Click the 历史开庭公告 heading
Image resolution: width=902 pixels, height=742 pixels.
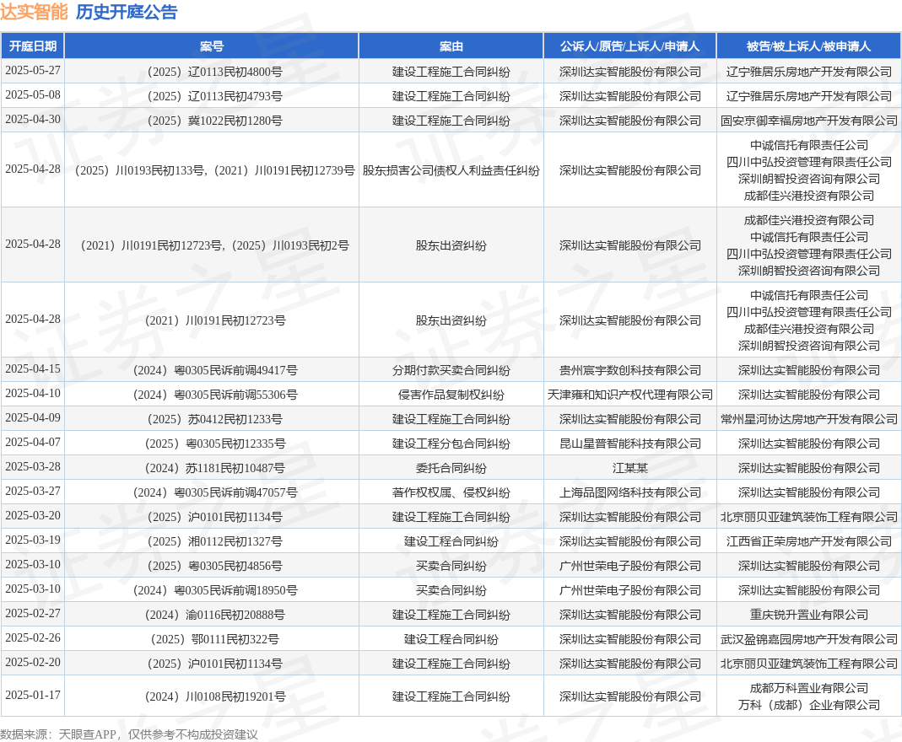tap(127, 12)
